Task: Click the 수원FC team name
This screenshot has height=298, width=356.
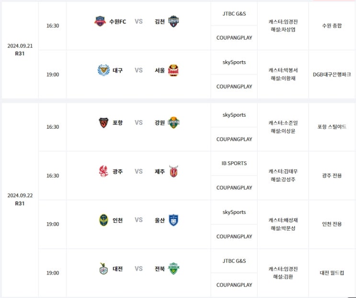Action: pyautogui.click(x=117, y=22)
